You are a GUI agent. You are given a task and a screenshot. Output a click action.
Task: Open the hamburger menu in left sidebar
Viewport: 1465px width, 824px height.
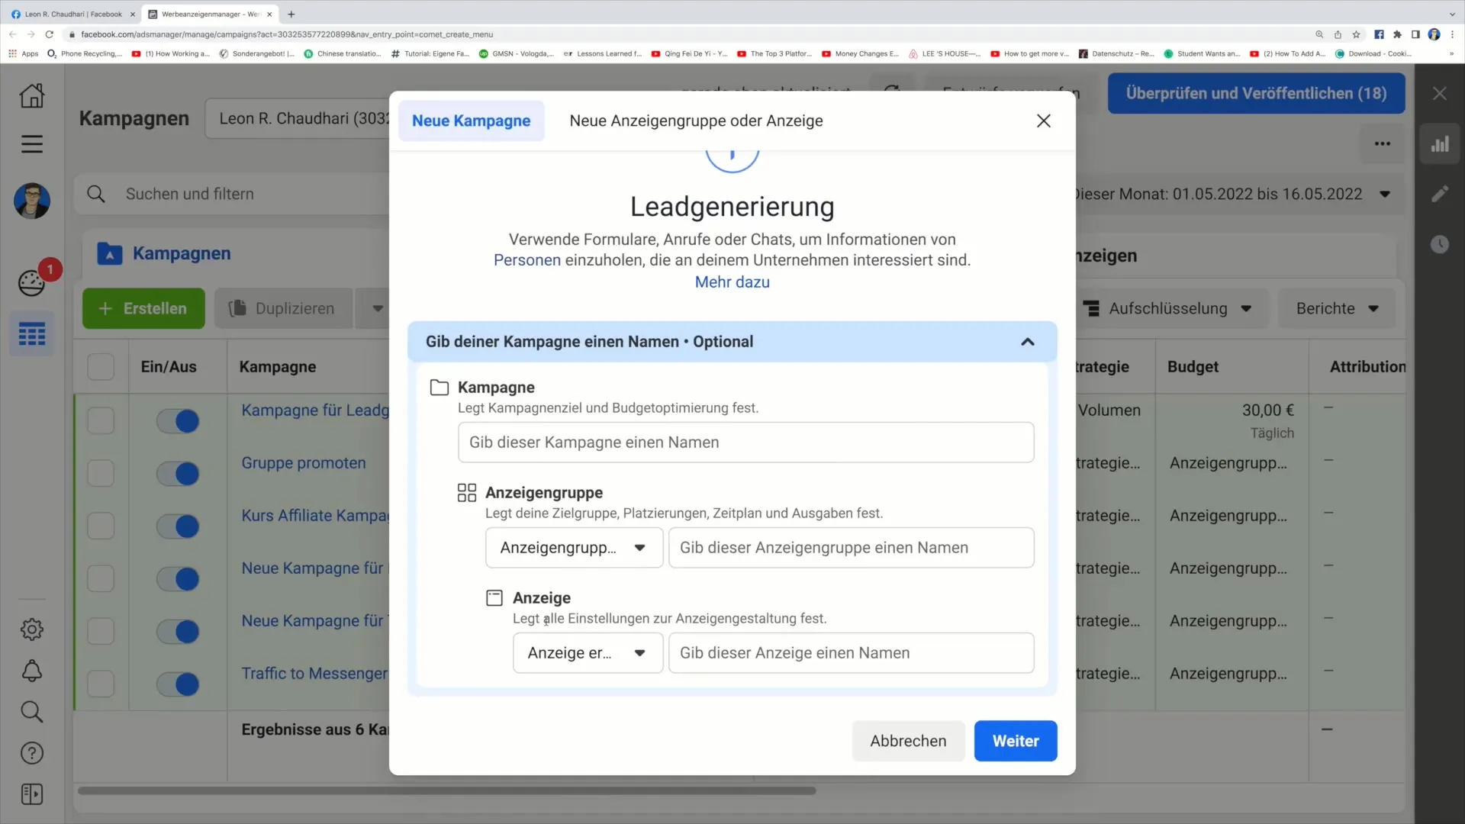(x=32, y=144)
